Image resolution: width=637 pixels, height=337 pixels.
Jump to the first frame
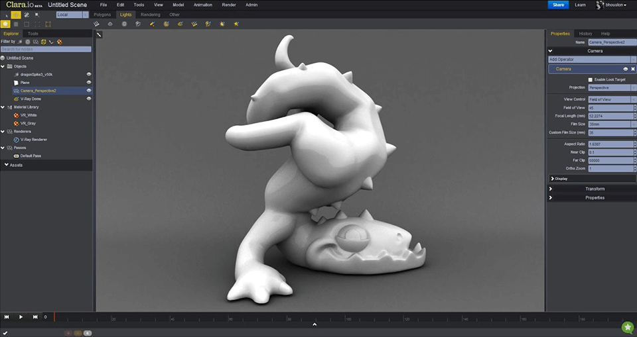tap(7, 317)
